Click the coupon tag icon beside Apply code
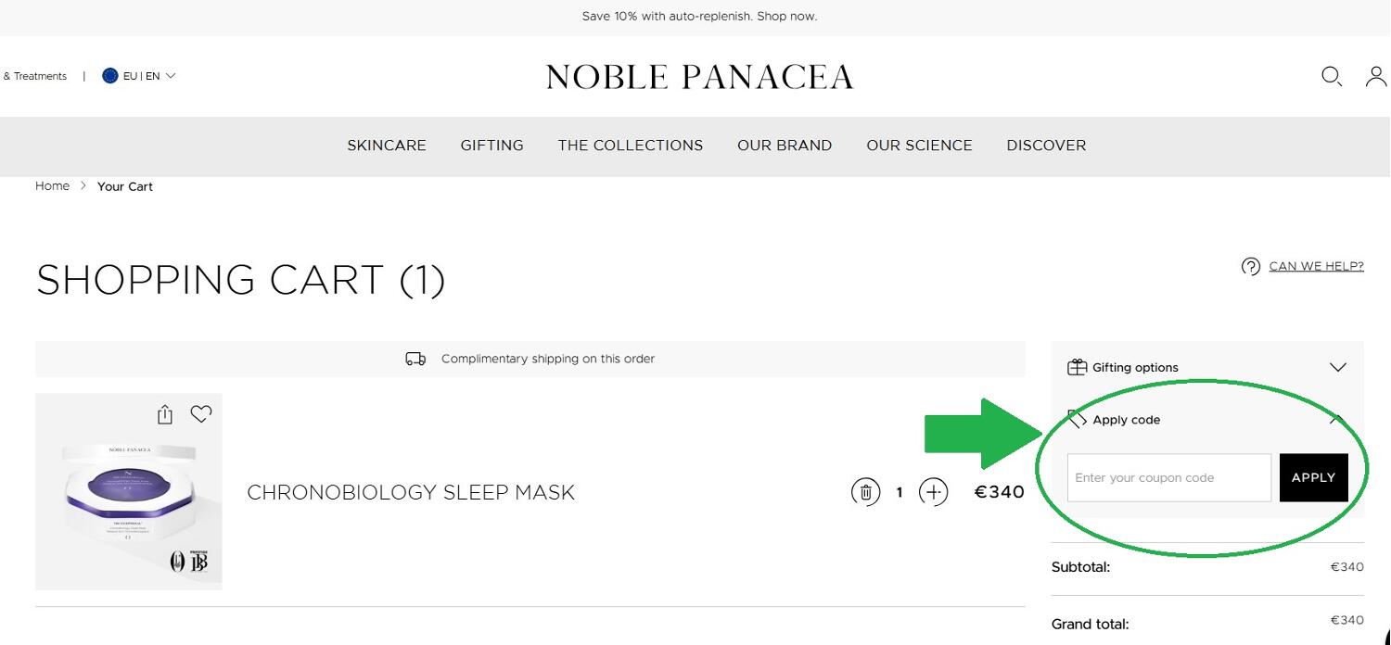Viewport: 1391px width, 645px height. pyautogui.click(x=1078, y=419)
